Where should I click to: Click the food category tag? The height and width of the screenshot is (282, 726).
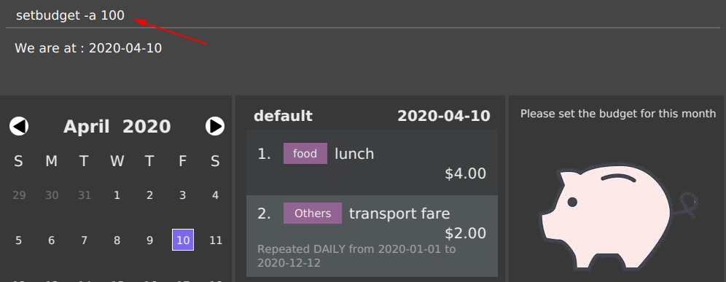(305, 153)
